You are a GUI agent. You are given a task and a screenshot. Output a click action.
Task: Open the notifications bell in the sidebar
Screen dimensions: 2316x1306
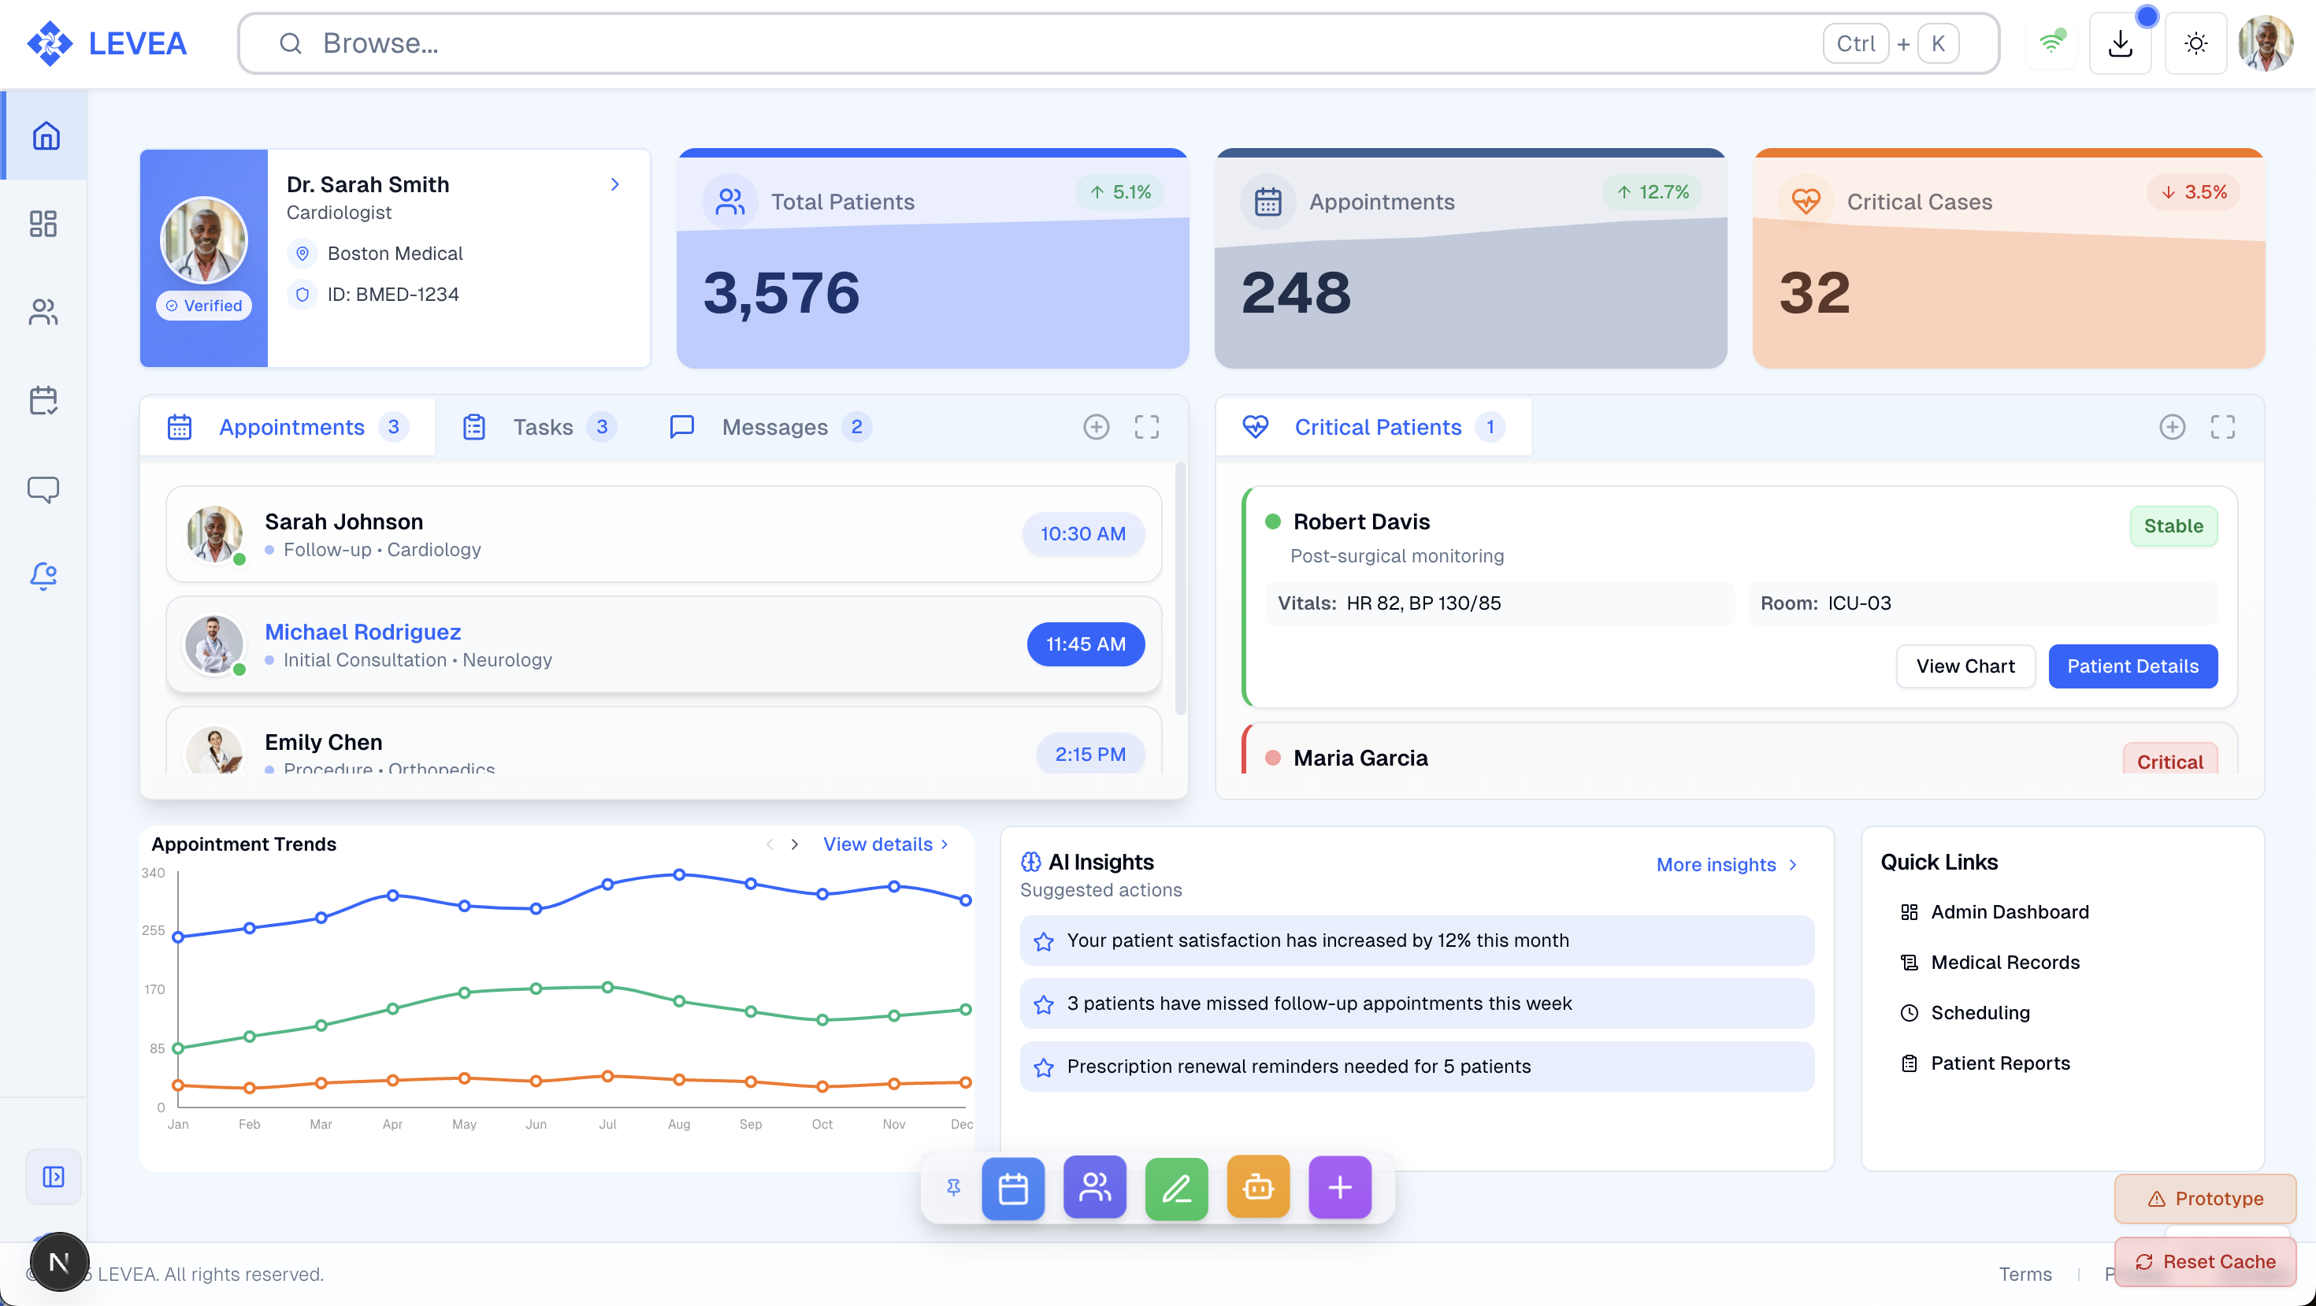pos(43,577)
